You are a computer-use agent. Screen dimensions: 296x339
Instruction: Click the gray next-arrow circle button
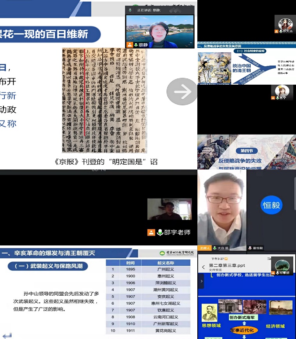tap(181, 91)
